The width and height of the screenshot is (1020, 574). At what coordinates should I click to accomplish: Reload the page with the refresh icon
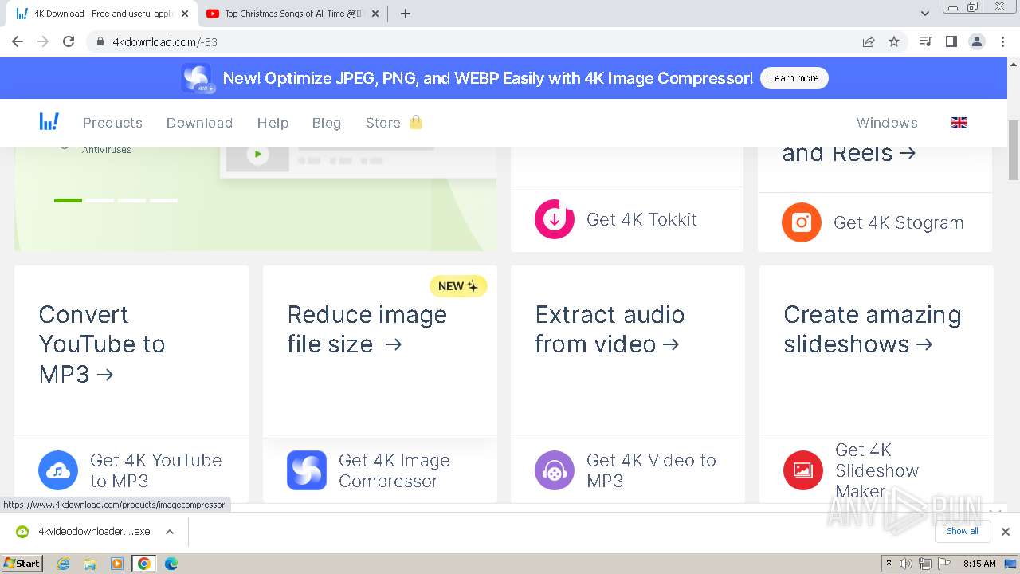(x=69, y=41)
